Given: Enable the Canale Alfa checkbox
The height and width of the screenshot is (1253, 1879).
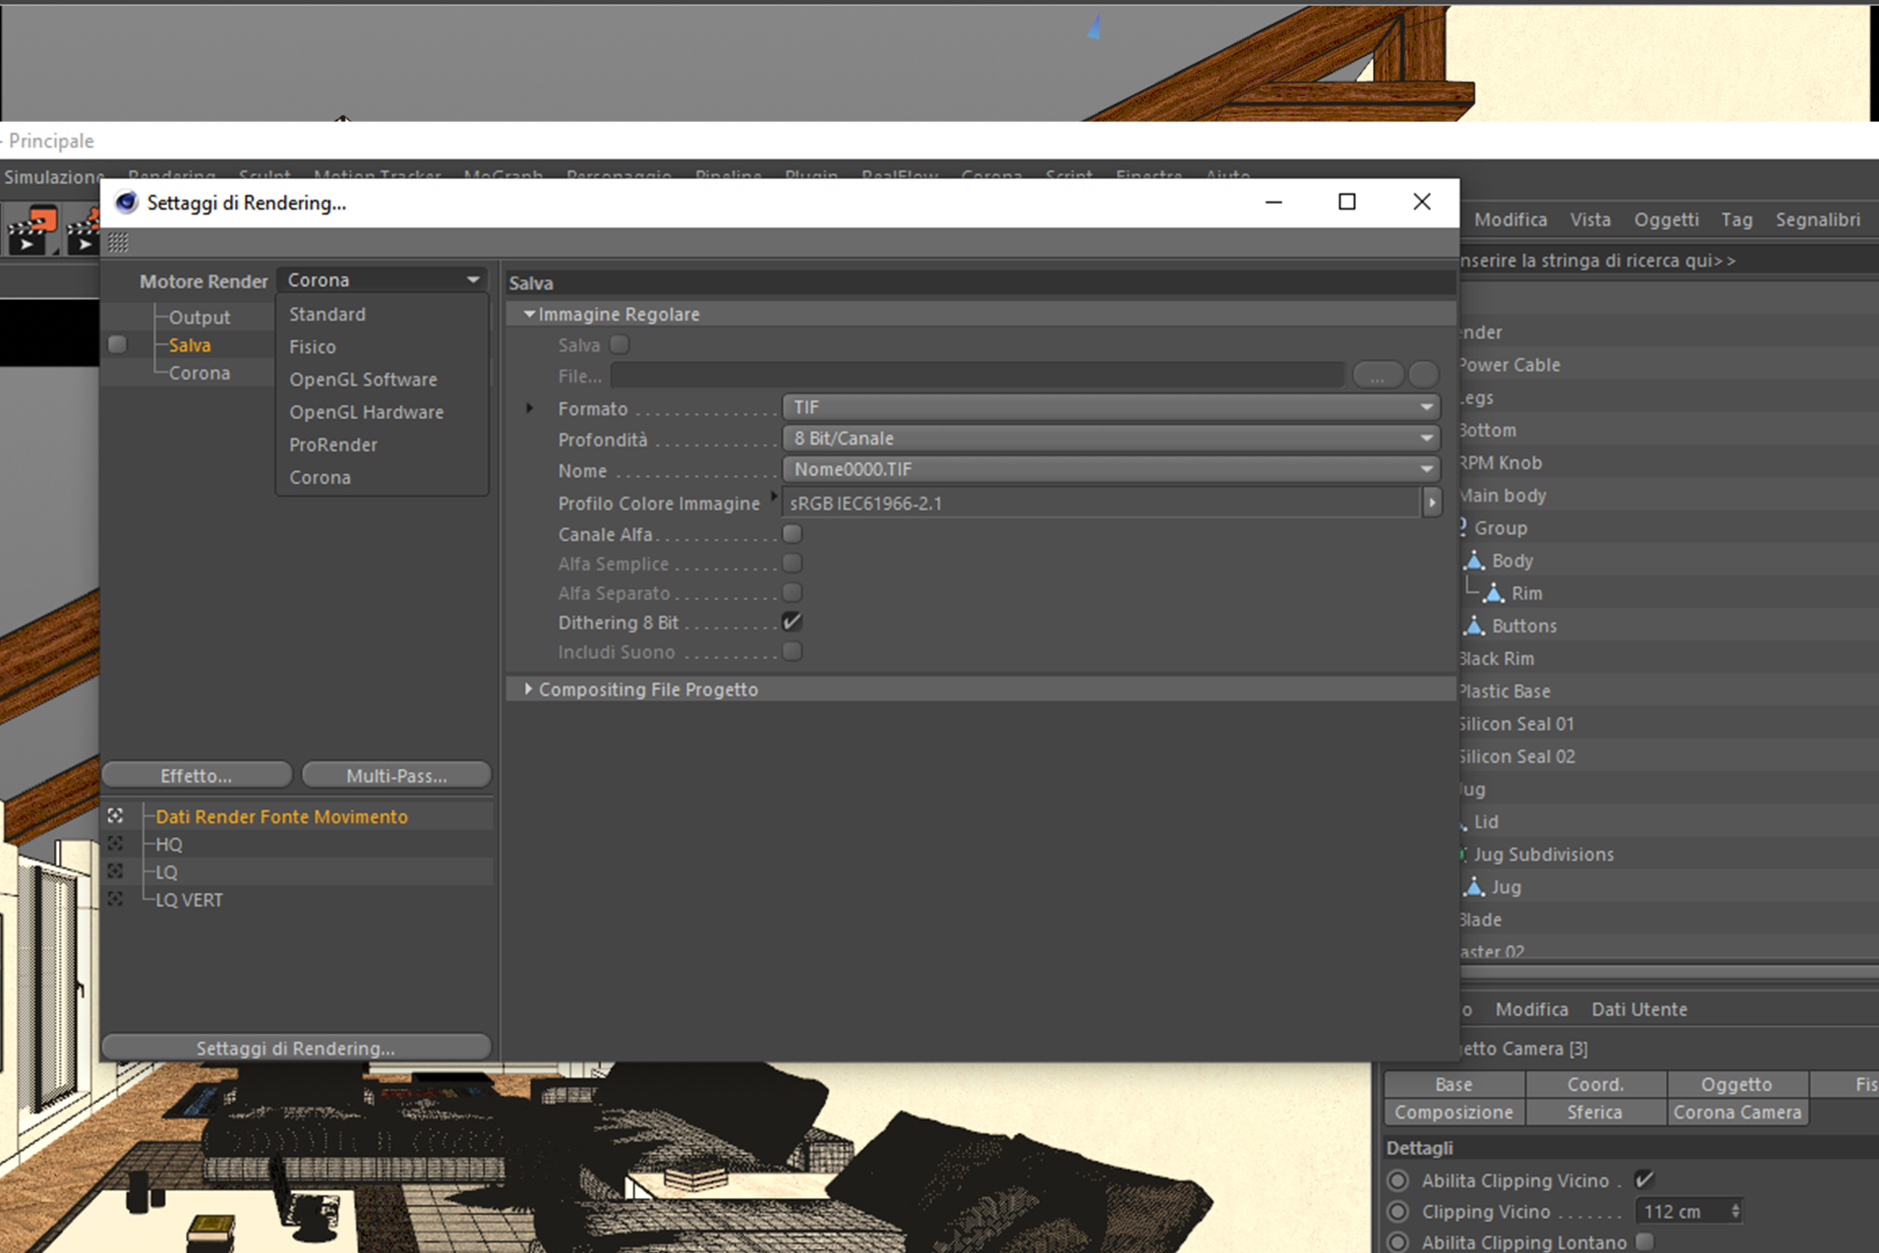Looking at the screenshot, I should tap(792, 534).
